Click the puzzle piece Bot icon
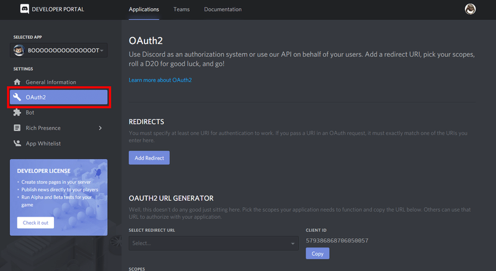496x271 pixels. pyautogui.click(x=17, y=113)
